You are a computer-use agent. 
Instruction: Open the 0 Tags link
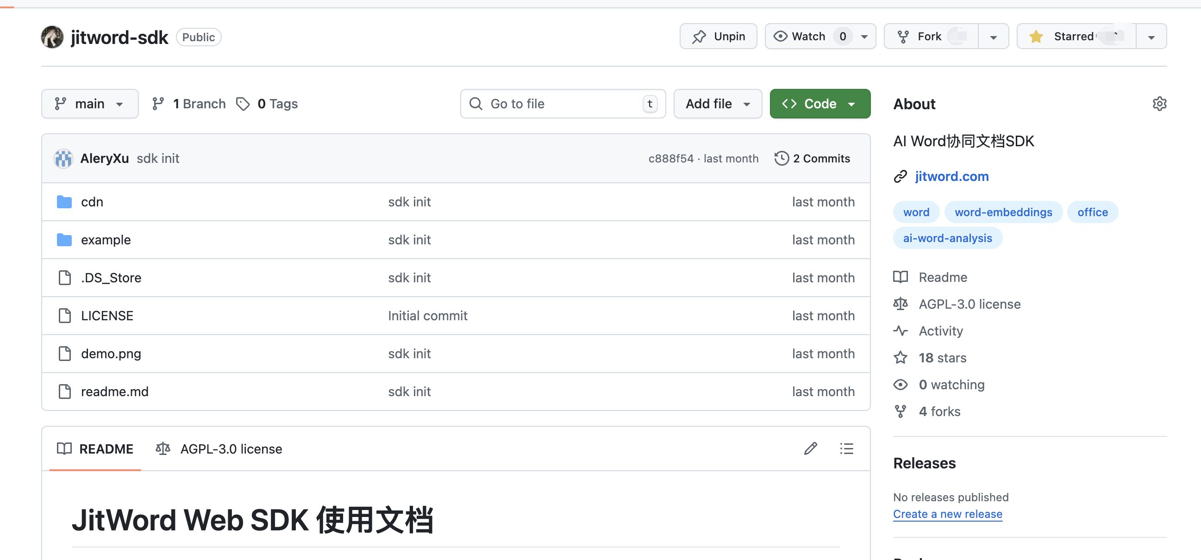pos(267,103)
